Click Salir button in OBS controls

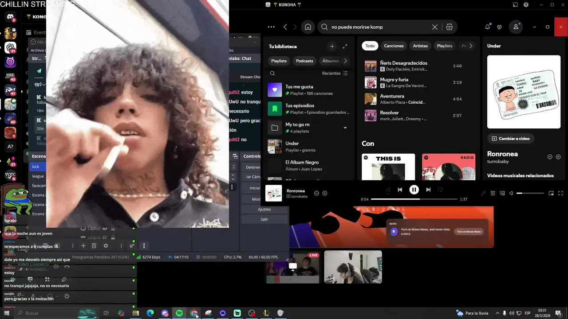click(x=264, y=219)
